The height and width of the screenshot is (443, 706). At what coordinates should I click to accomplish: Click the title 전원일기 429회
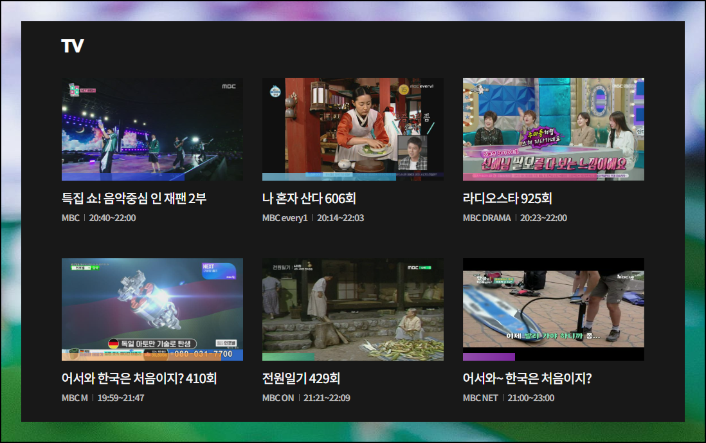pyautogui.click(x=301, y=378)
